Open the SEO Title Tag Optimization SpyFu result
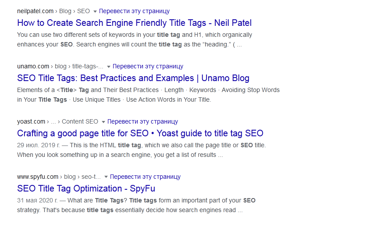The image size is (381, 227). [86, 188]
